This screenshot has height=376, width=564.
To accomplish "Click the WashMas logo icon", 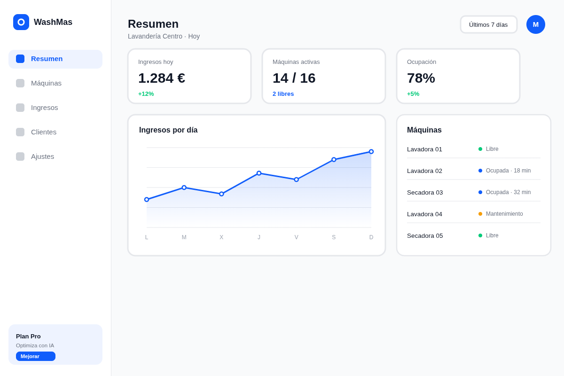I will (x=21, y=22).
